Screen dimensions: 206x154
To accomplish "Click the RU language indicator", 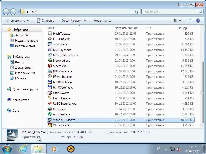I will [159, 148].
